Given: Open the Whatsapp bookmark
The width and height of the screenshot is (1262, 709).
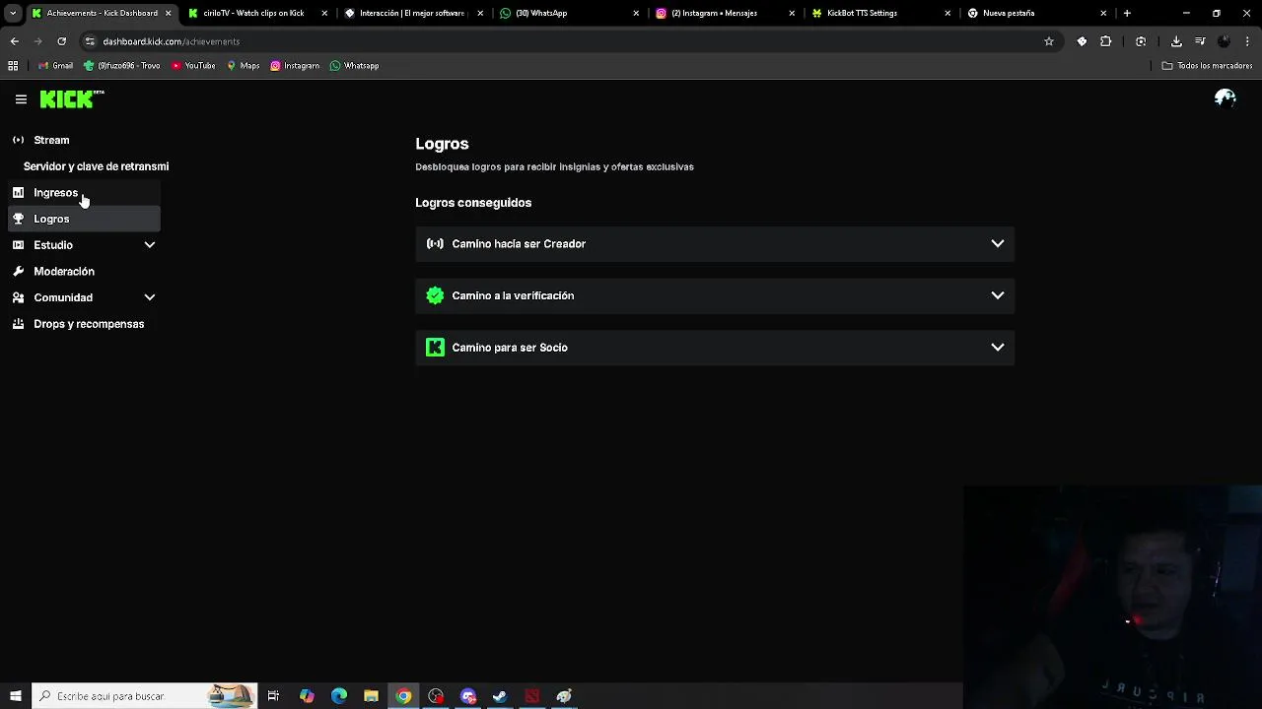Looking at the screenshot, I should pos(354,66).
